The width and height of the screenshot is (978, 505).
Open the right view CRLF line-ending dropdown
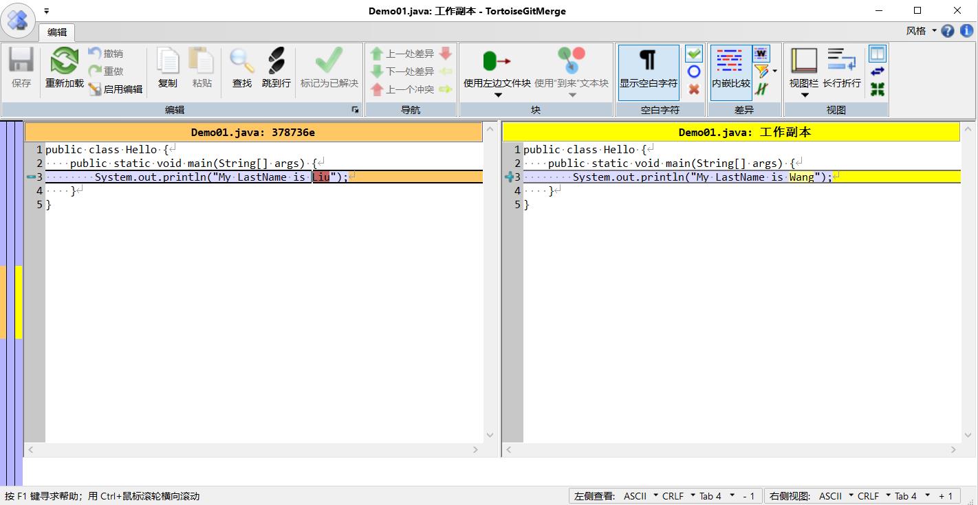click(873, 496)
